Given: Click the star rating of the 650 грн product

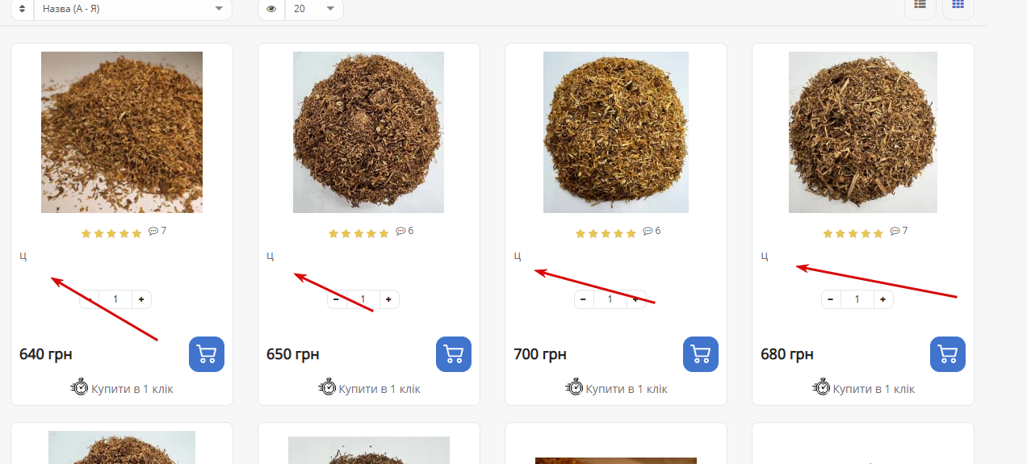Looking at the screenshot, I should [x=358, y=233].
